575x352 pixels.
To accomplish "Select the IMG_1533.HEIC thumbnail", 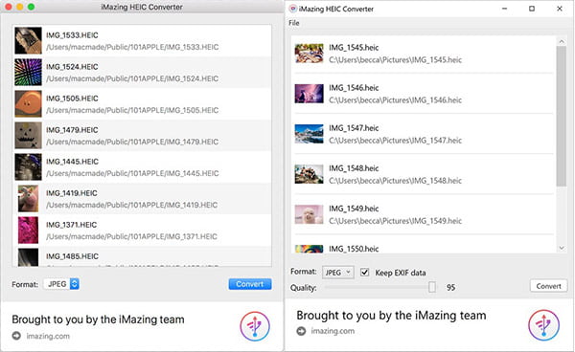I will [x=28, y=40].
